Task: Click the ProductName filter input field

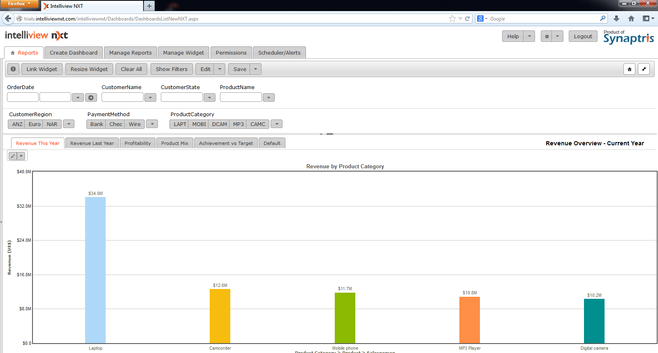Action: (241, 97)
